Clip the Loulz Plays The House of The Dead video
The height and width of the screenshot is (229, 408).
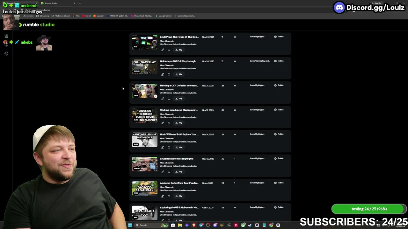(x=179, y=50)
